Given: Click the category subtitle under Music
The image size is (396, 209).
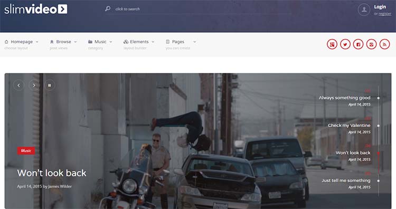Looking at the screenshot, I should coord(96,48).
